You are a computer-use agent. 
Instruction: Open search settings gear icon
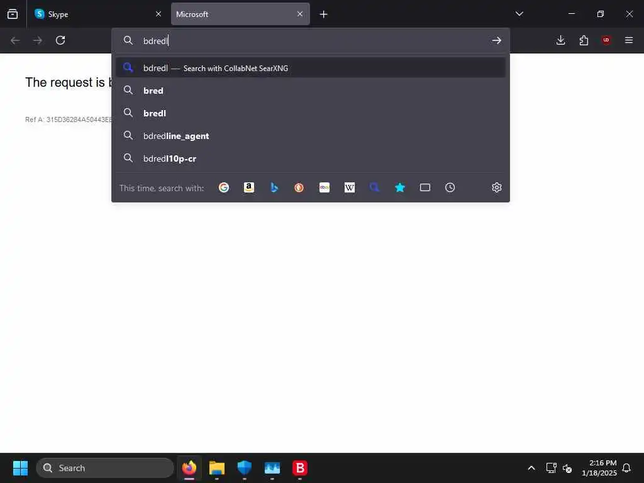click(x=497, y=187)
